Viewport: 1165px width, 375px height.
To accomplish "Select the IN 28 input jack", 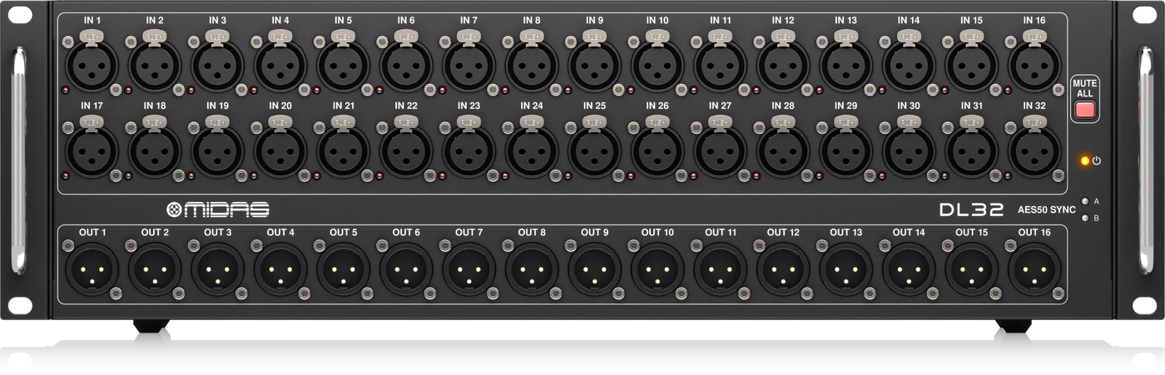I will 783,150.
